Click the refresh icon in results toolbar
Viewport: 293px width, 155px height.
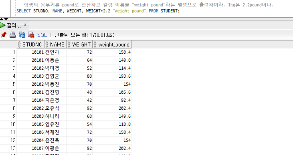[22, 35]
